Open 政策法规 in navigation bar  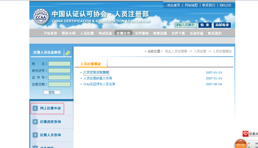[160, 33]
